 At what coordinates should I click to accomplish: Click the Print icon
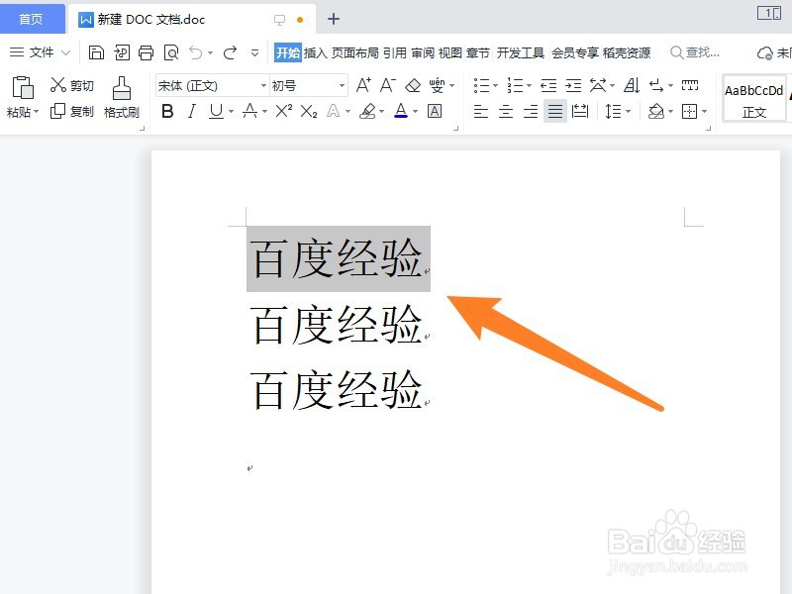[146, 52]
